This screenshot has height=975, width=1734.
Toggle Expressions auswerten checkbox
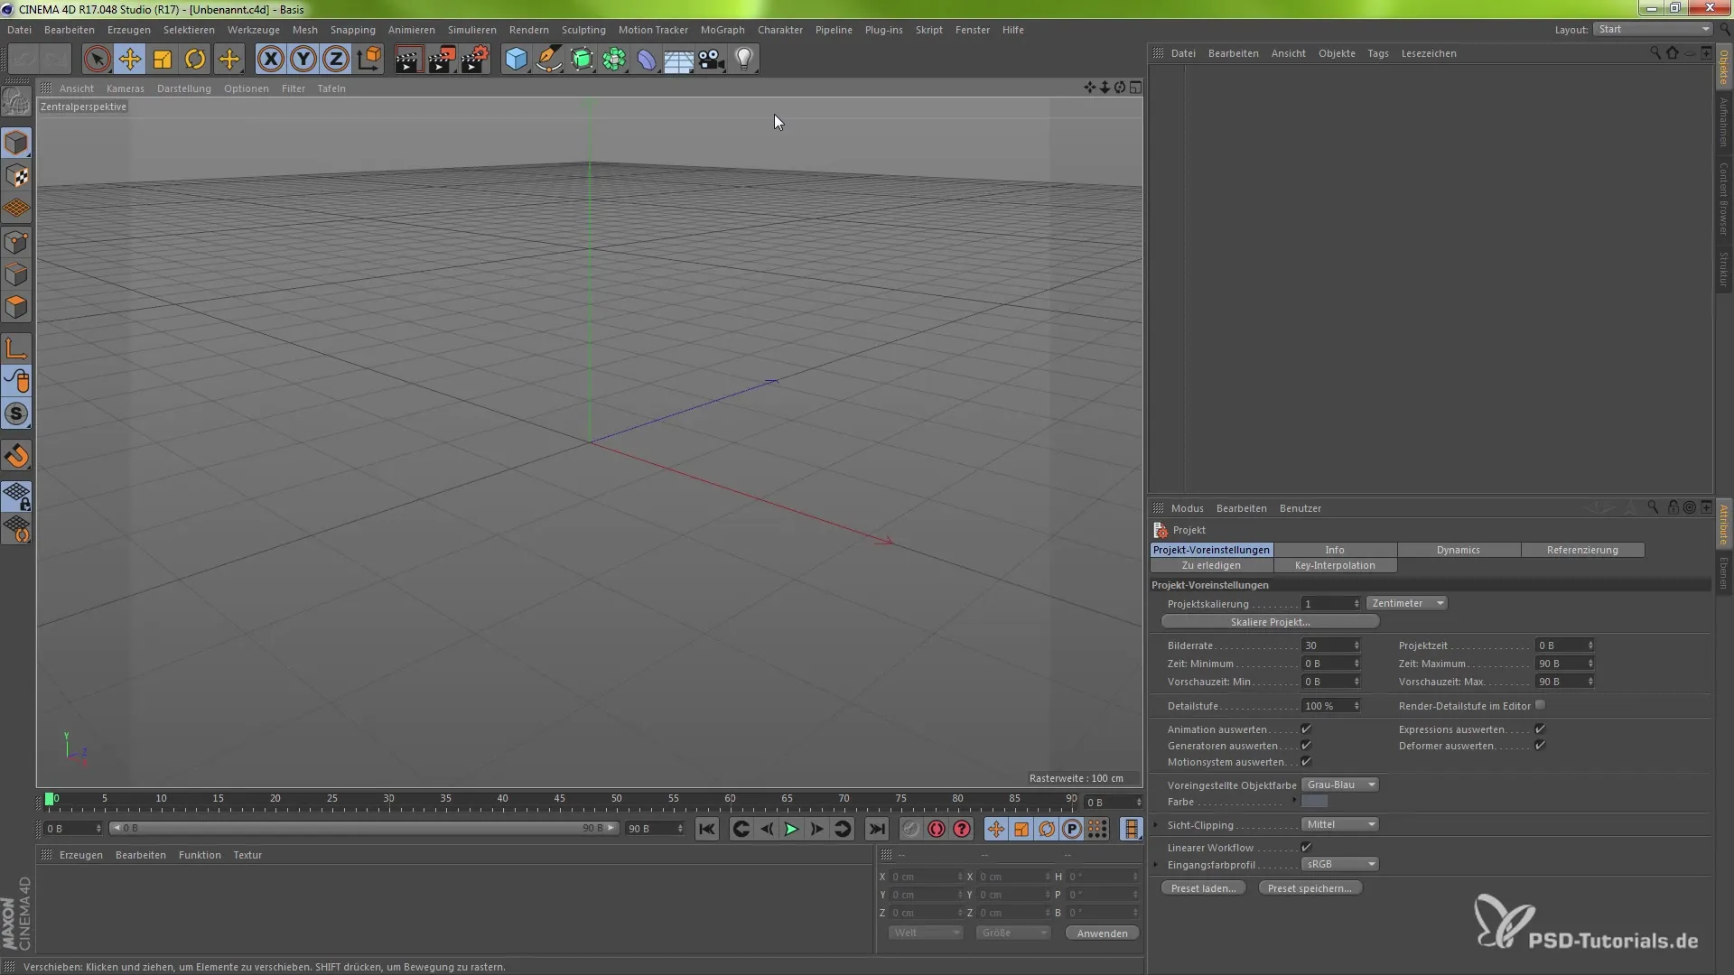(x=1540, y=729)
